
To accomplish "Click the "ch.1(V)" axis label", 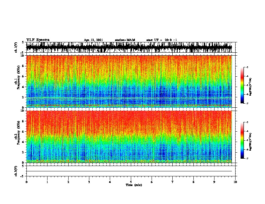I will coord(16,47).
